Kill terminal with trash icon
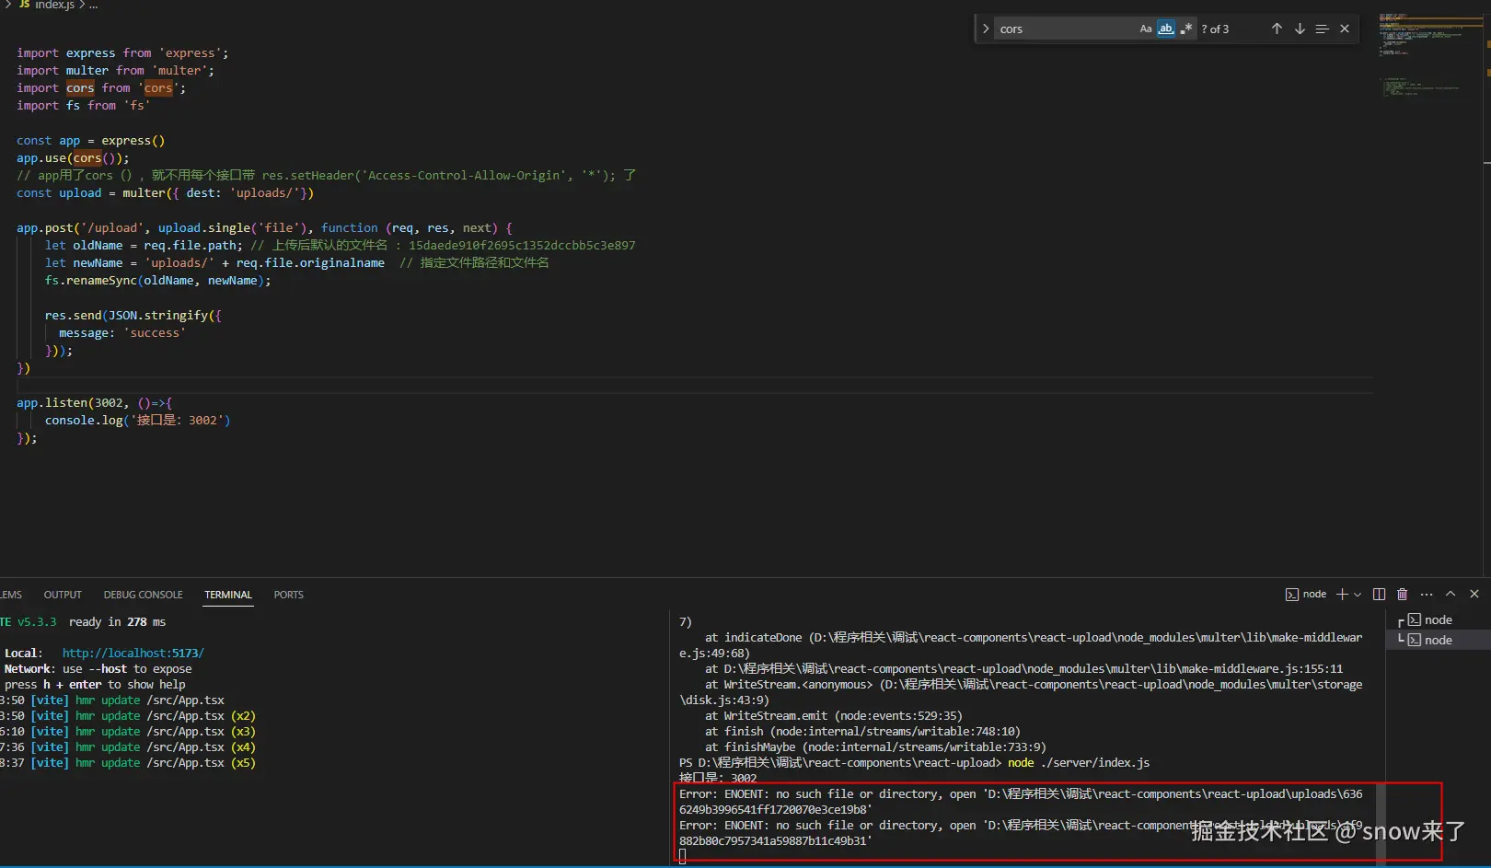1491x868 pixels. (x=1403, y=594)
